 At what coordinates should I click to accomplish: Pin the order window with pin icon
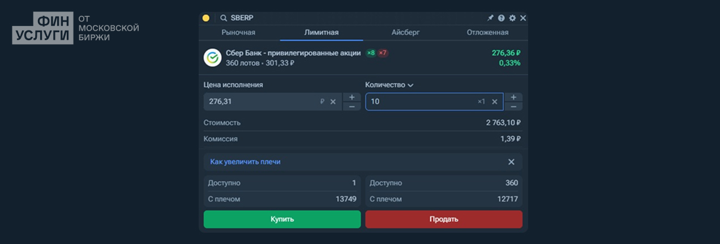[491, 18]
